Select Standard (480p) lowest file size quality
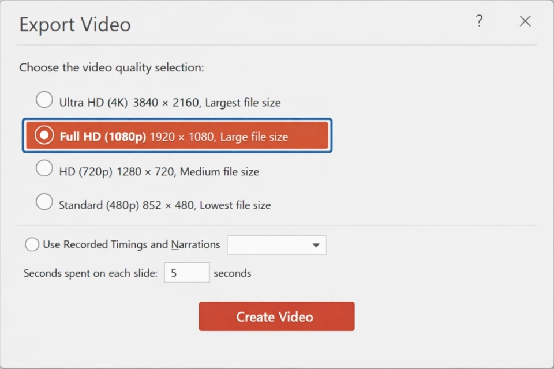554x369 pixels. (44, 202)
